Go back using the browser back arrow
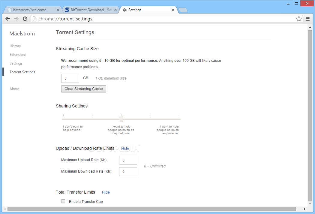This screenshot has width=315, height=214. (x=7, y=19)
